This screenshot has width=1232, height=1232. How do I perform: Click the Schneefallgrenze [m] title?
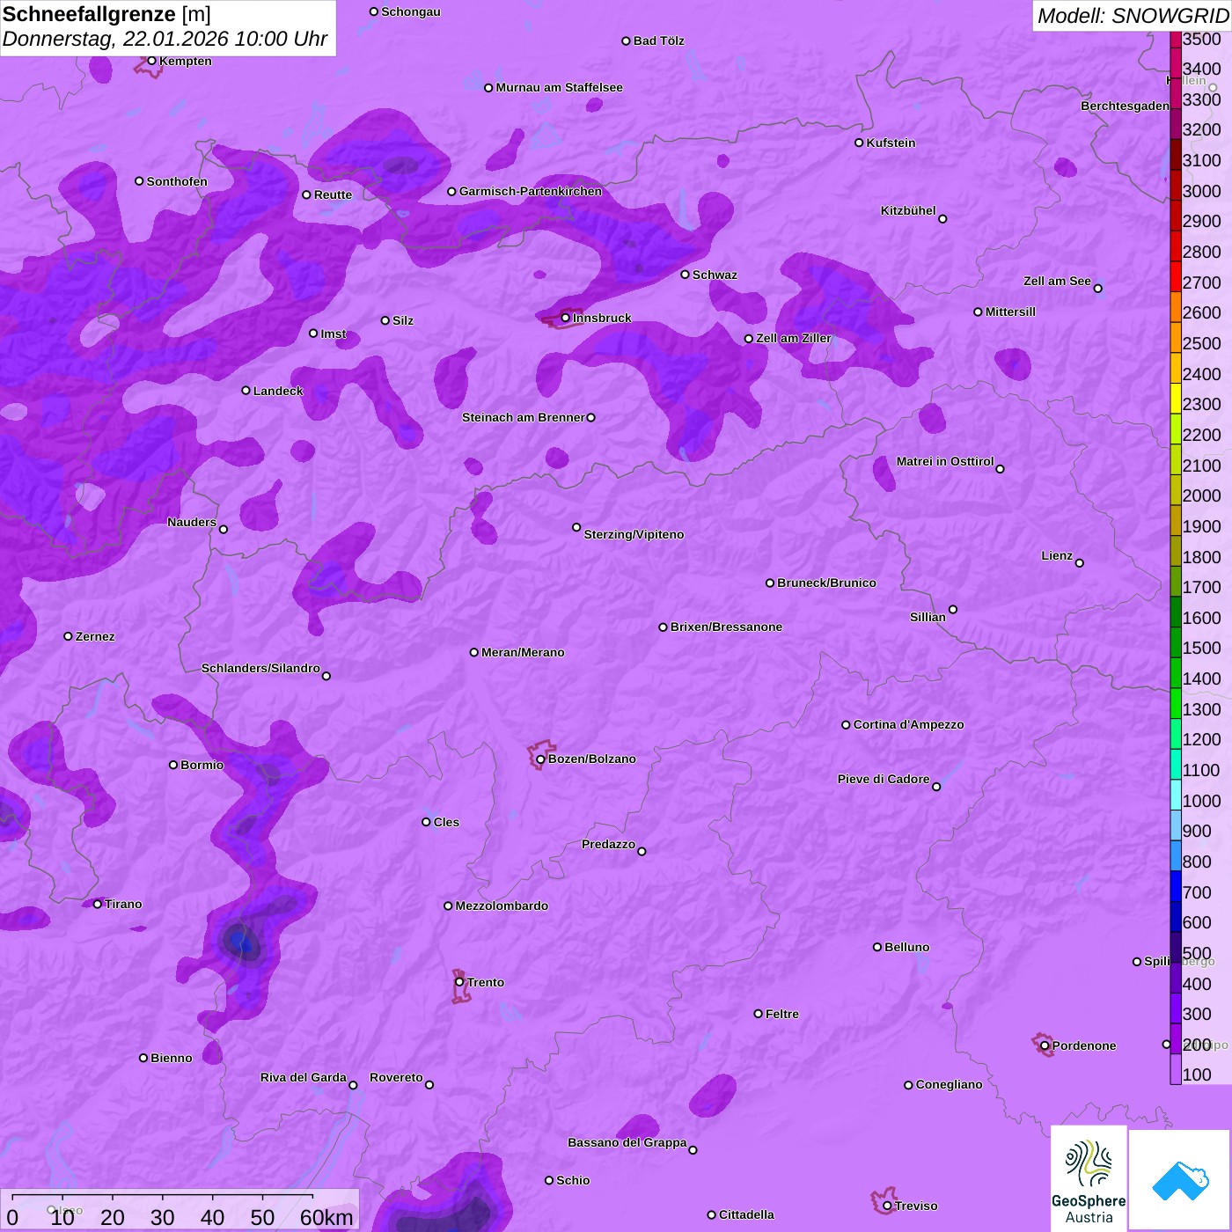click(x=106, y=15)
